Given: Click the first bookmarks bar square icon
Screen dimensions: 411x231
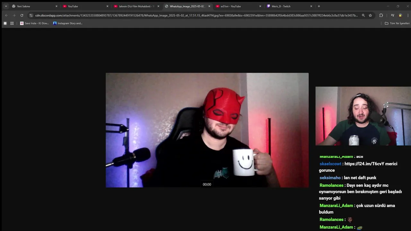Looking at the screenshot, I should point(5,23).
